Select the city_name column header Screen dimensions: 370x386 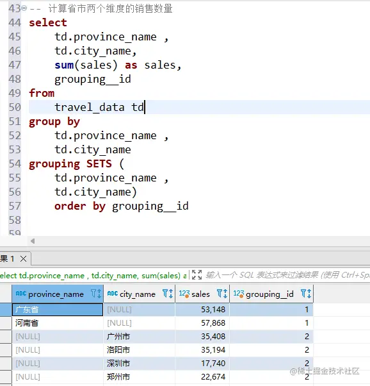click(x=139, y=294)
